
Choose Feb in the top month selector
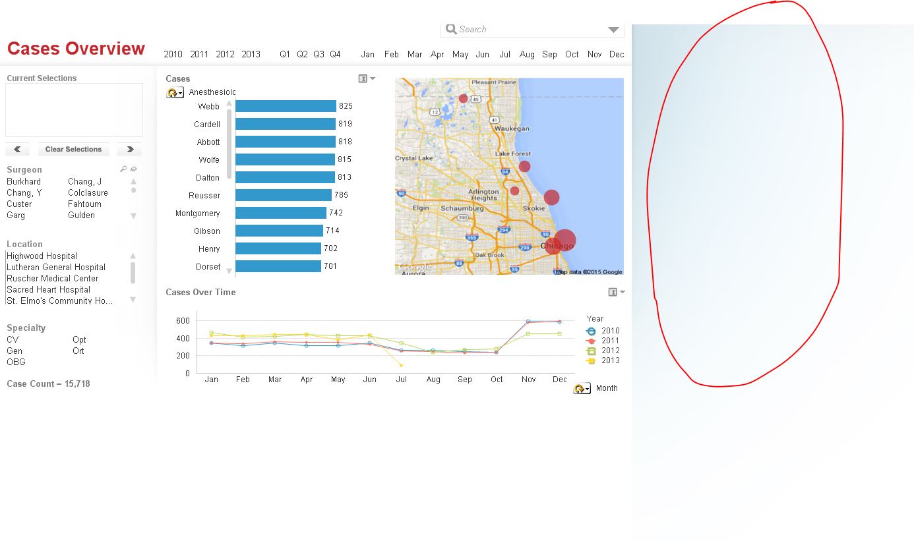point(392,54)
